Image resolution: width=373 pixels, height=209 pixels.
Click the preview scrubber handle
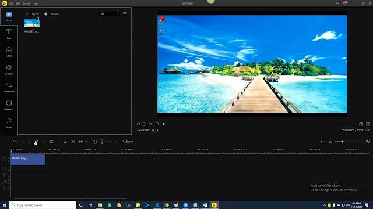[x=163, y=124]
